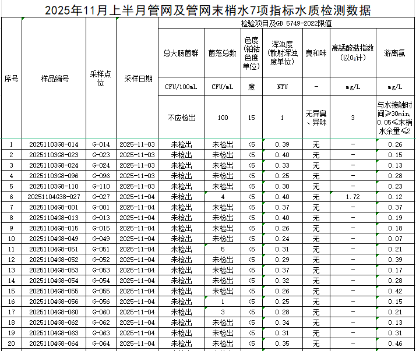
Task: Select sample ID 20251104G8-062
Action: pyautogui.click(x=54, y=322)
